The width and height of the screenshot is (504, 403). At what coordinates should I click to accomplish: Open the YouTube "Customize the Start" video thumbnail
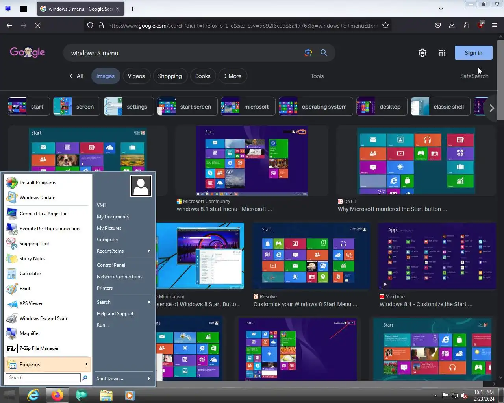click(x=437, y=256)
